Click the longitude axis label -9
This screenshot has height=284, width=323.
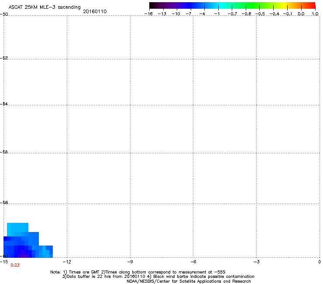click(130, 262)
